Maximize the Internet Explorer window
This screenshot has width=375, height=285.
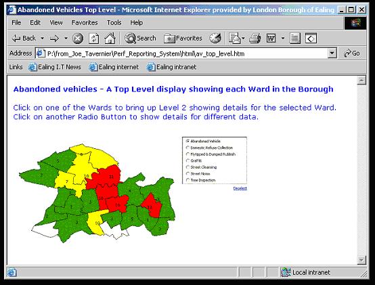(x=351, y=9)
